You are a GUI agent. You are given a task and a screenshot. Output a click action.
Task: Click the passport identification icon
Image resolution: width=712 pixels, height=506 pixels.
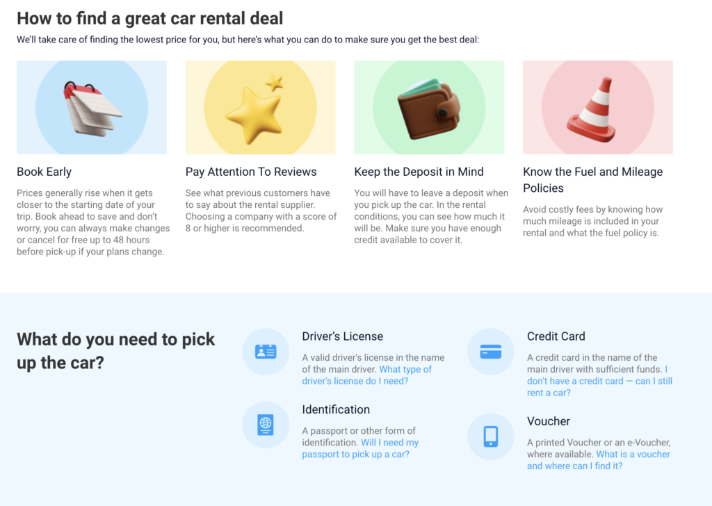click(266, 425)
